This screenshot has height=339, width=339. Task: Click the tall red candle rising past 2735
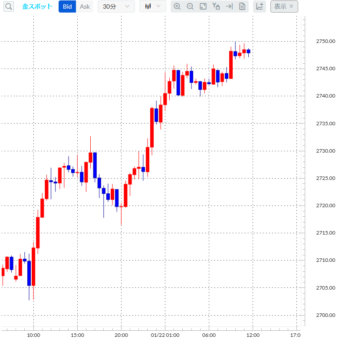[x=152, y=127]
